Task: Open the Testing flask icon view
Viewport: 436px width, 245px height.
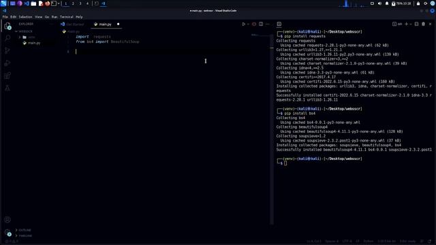Action: (x=7, y=88)
